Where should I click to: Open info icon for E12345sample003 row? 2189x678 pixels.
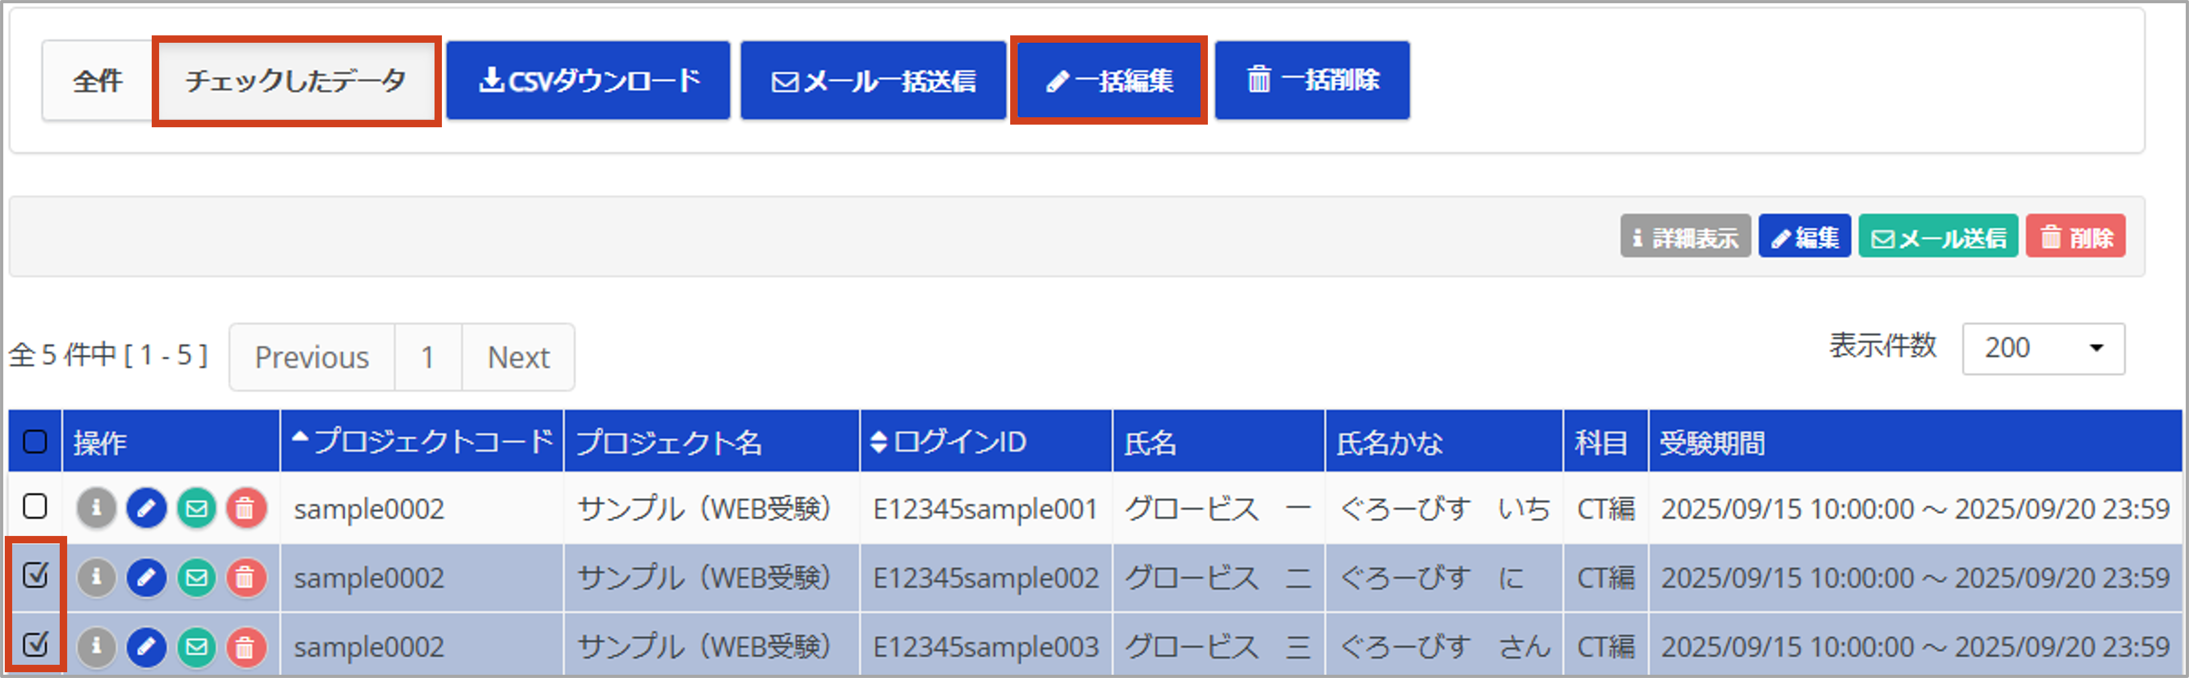pos(96,647)
